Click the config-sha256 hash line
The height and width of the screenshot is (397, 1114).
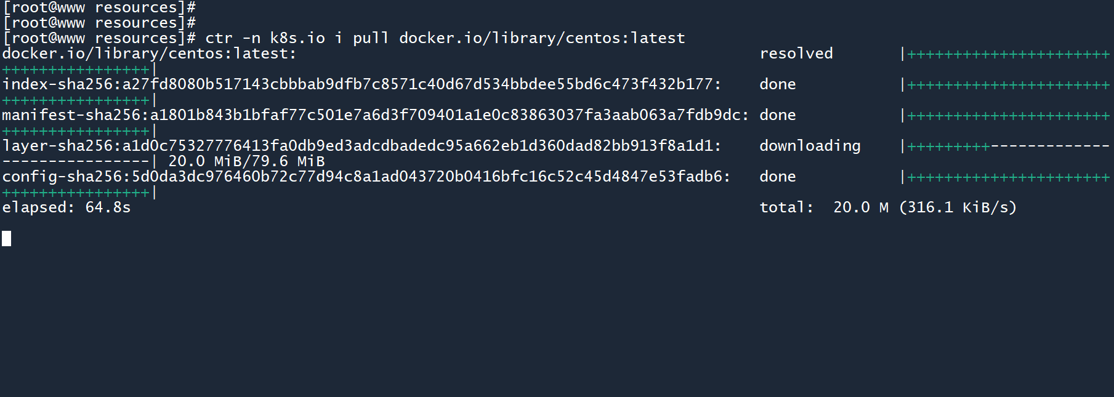click(x=366, y=177)
